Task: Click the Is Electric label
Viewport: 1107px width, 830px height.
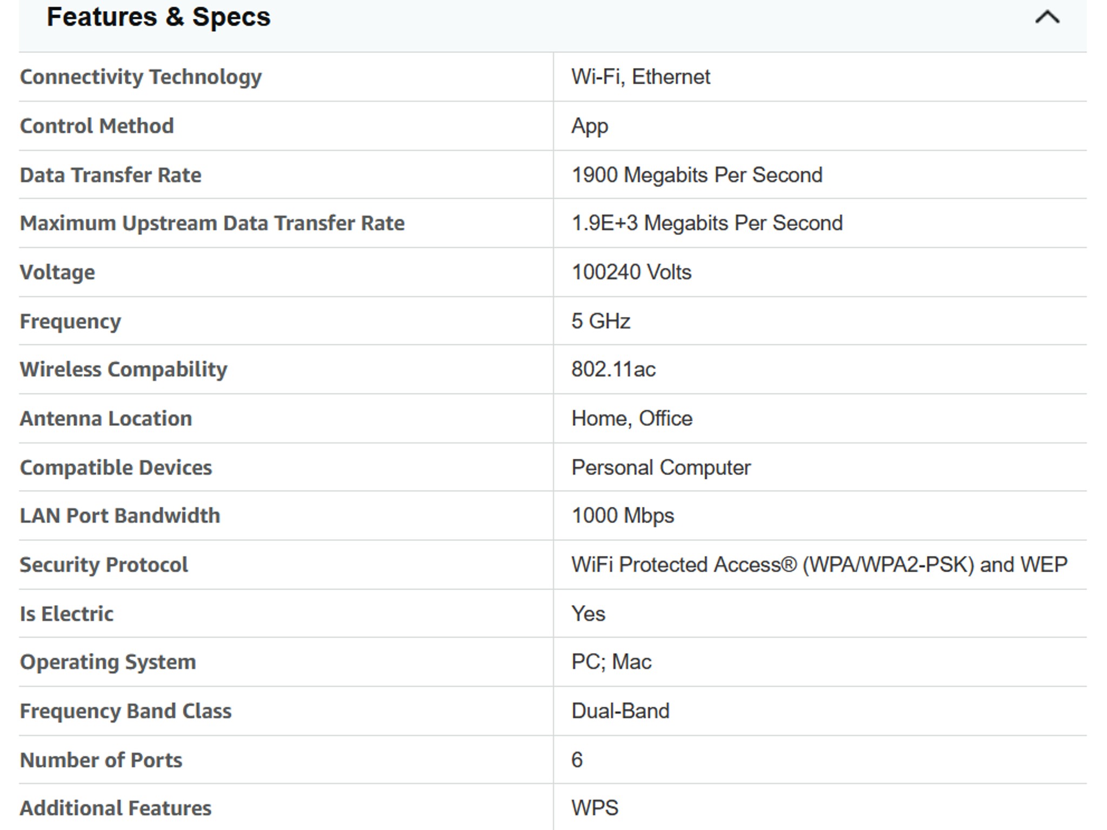Action: [66, 614]
